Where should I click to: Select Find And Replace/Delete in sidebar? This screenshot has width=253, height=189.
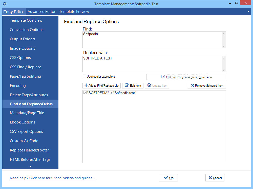coord(30,104)
